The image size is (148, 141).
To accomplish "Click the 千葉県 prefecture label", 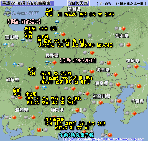I will click(x=137, y=101).
